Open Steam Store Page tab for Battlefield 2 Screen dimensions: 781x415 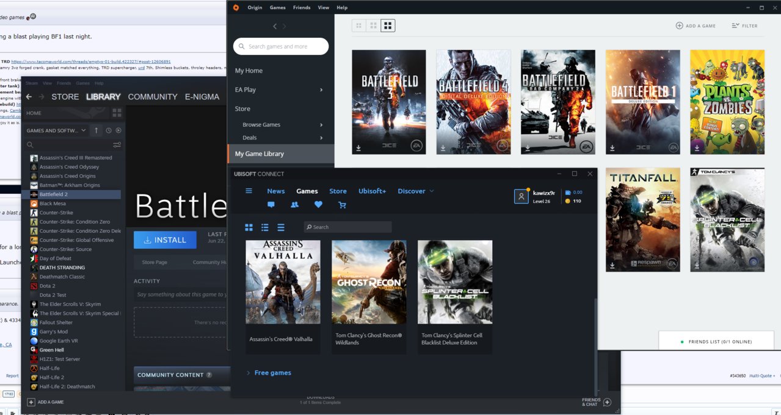(x=154, y=262)
